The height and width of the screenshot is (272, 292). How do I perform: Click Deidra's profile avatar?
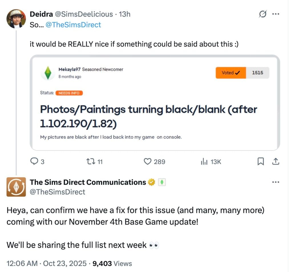pos(16,19)
